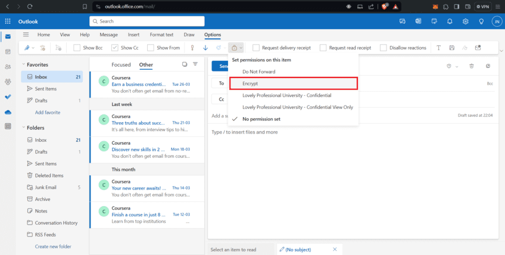
Task: Set low importance with down arrow
Action: click(205, 48)
